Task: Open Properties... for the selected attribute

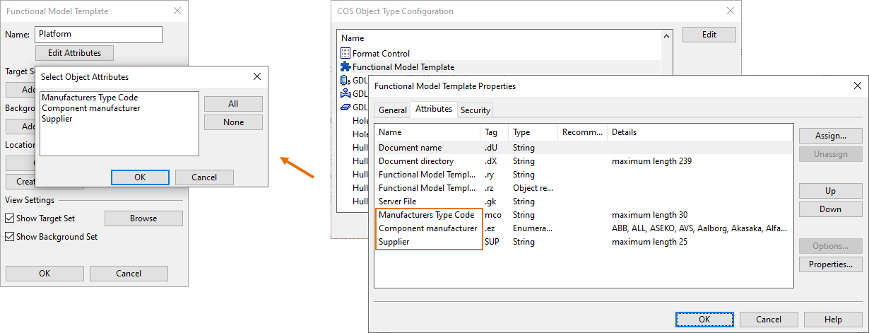Action: coord(830,264)
